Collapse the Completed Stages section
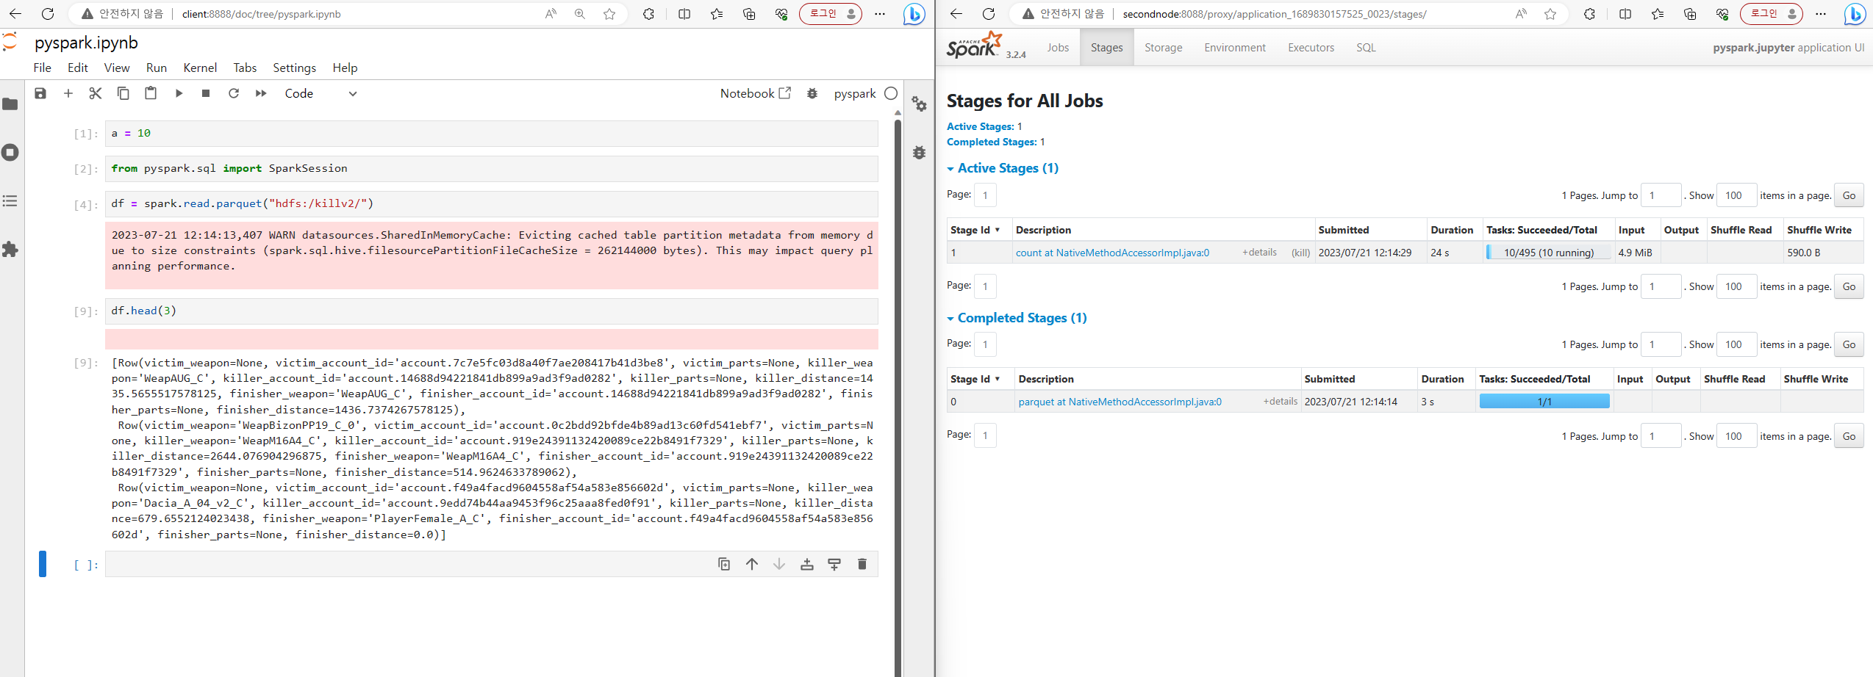1873x677 pixels. pyautogui.click(x=1017, y=318)
